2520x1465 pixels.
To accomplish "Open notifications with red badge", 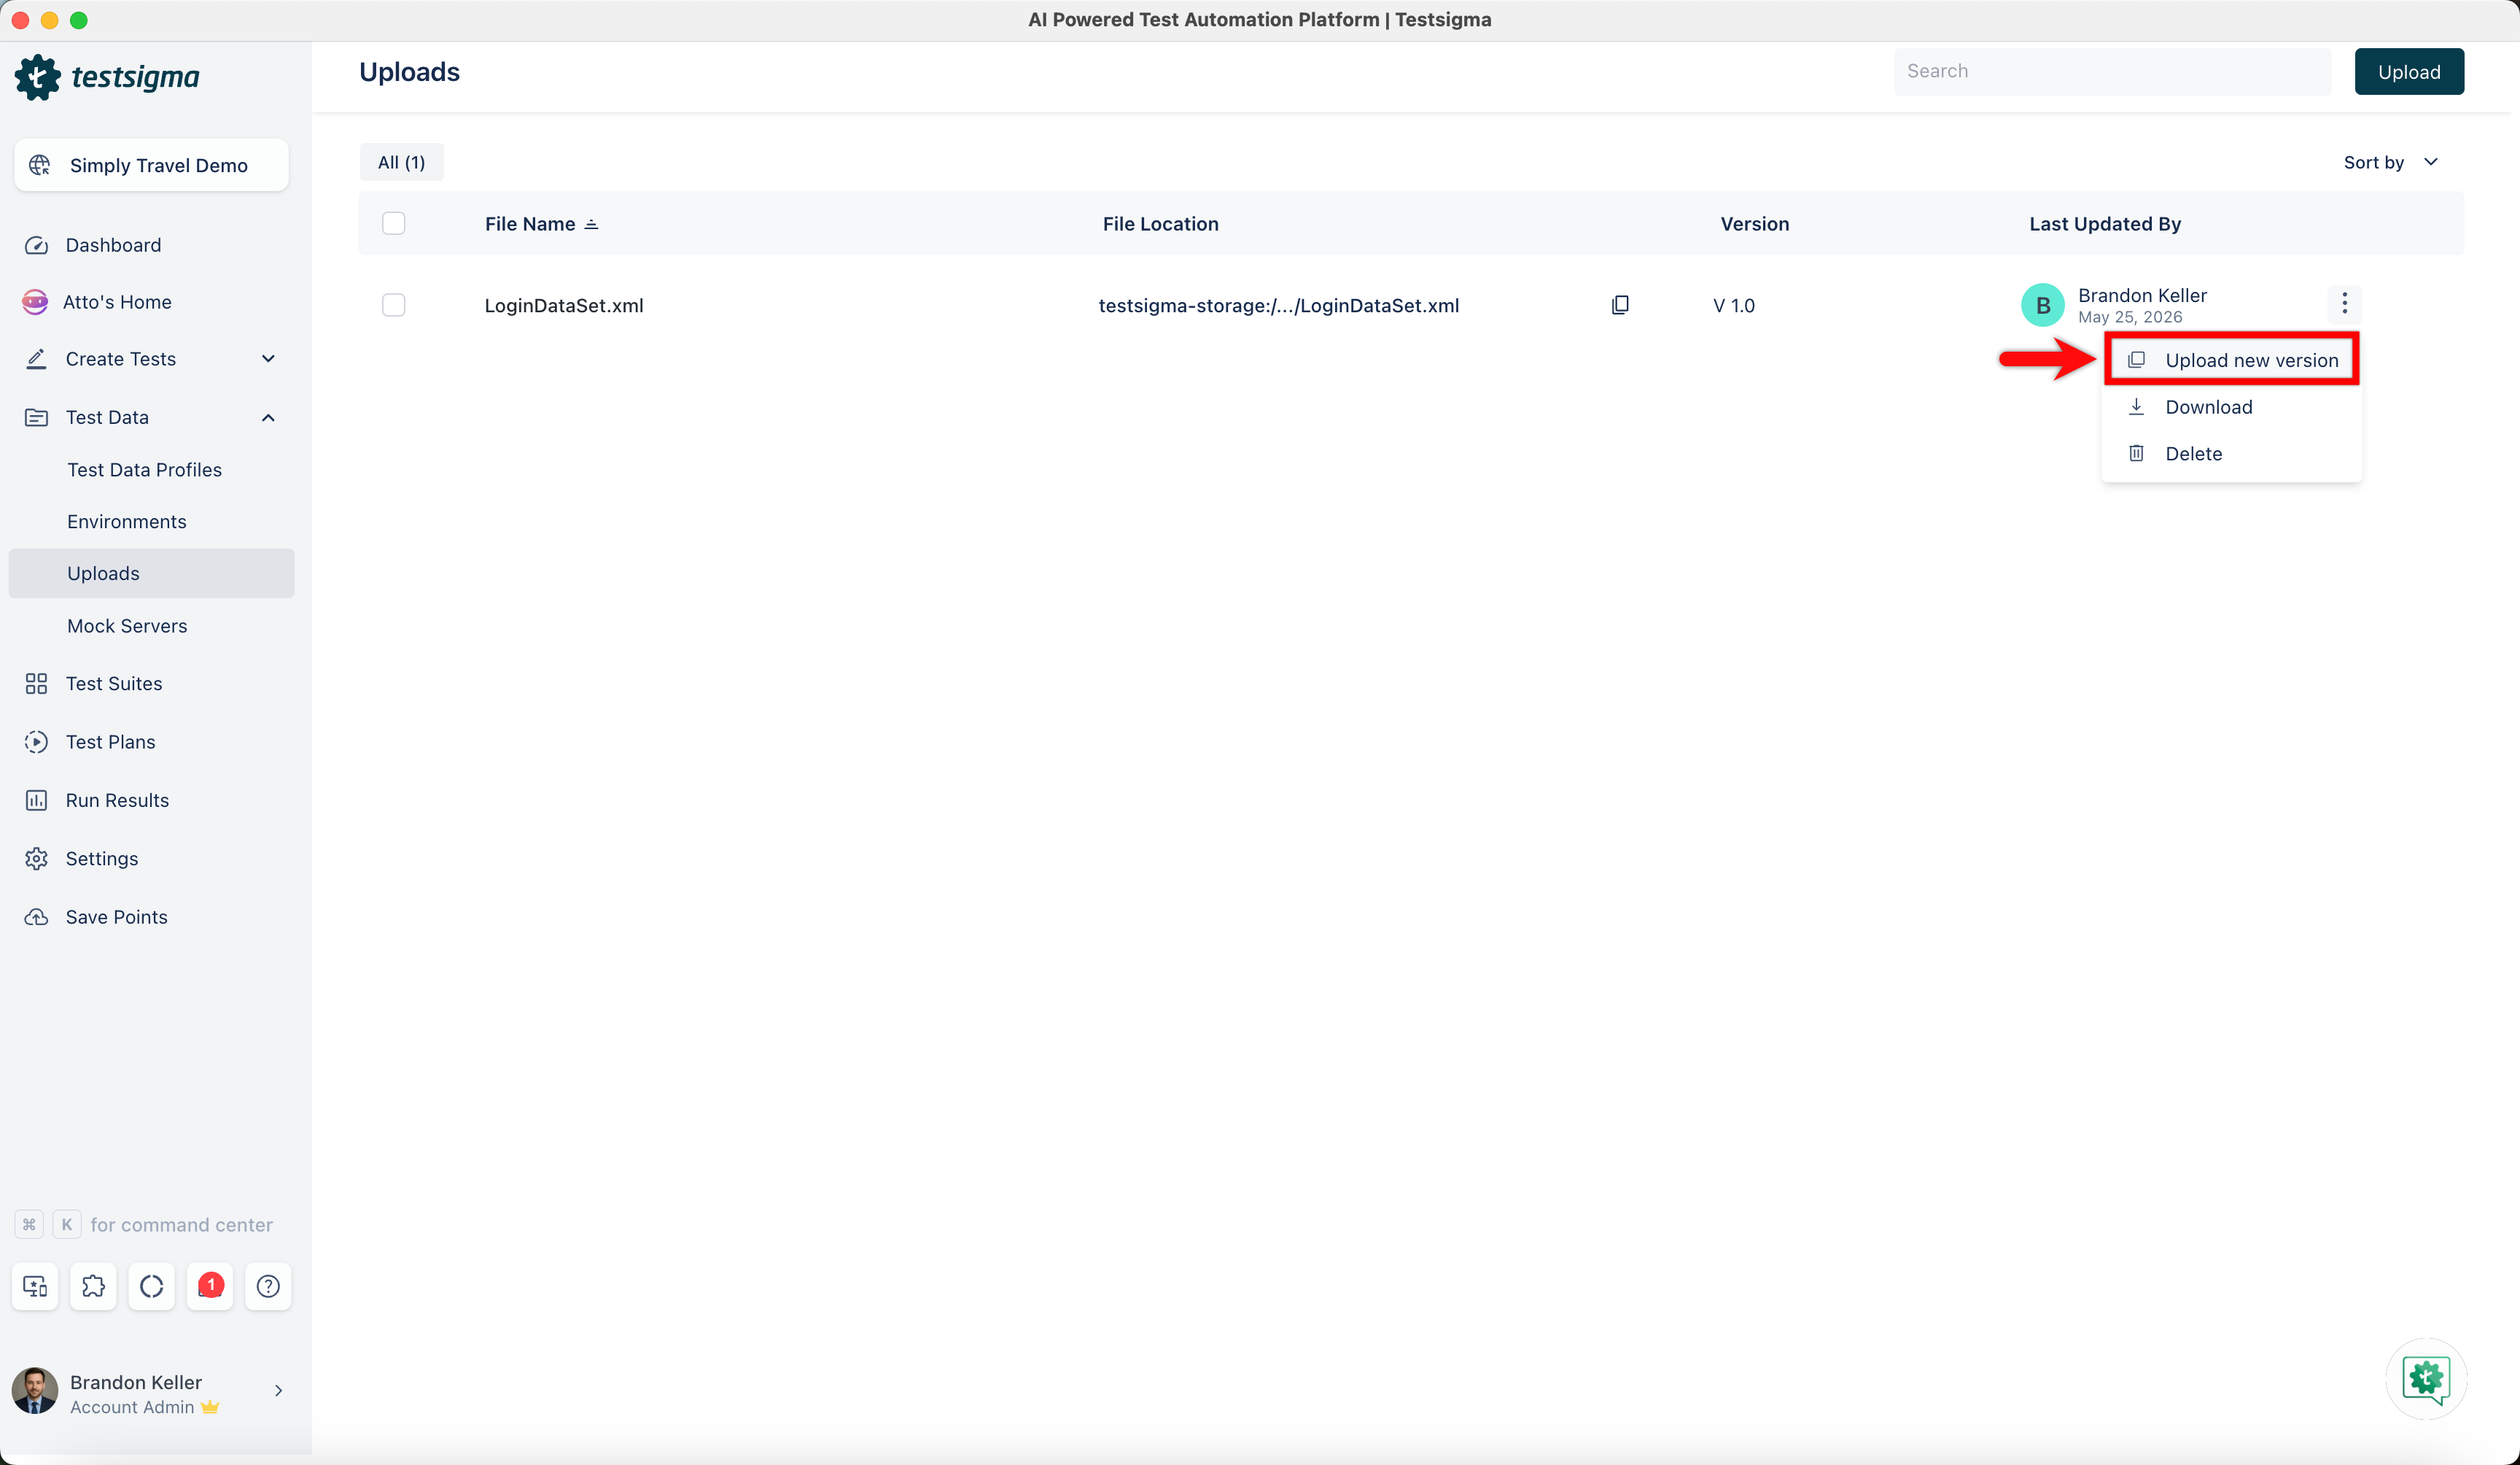I will click(210, 1286).
